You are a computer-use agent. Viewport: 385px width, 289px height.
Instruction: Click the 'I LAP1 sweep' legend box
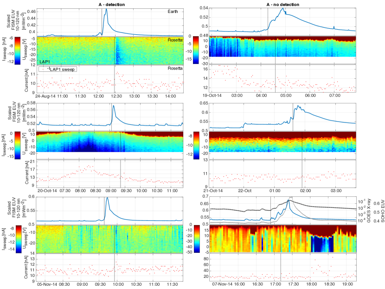pos(58,69)
